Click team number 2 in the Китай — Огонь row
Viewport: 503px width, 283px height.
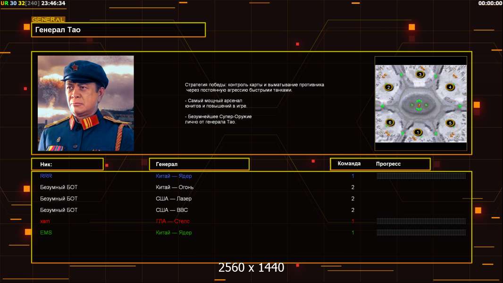352,187
